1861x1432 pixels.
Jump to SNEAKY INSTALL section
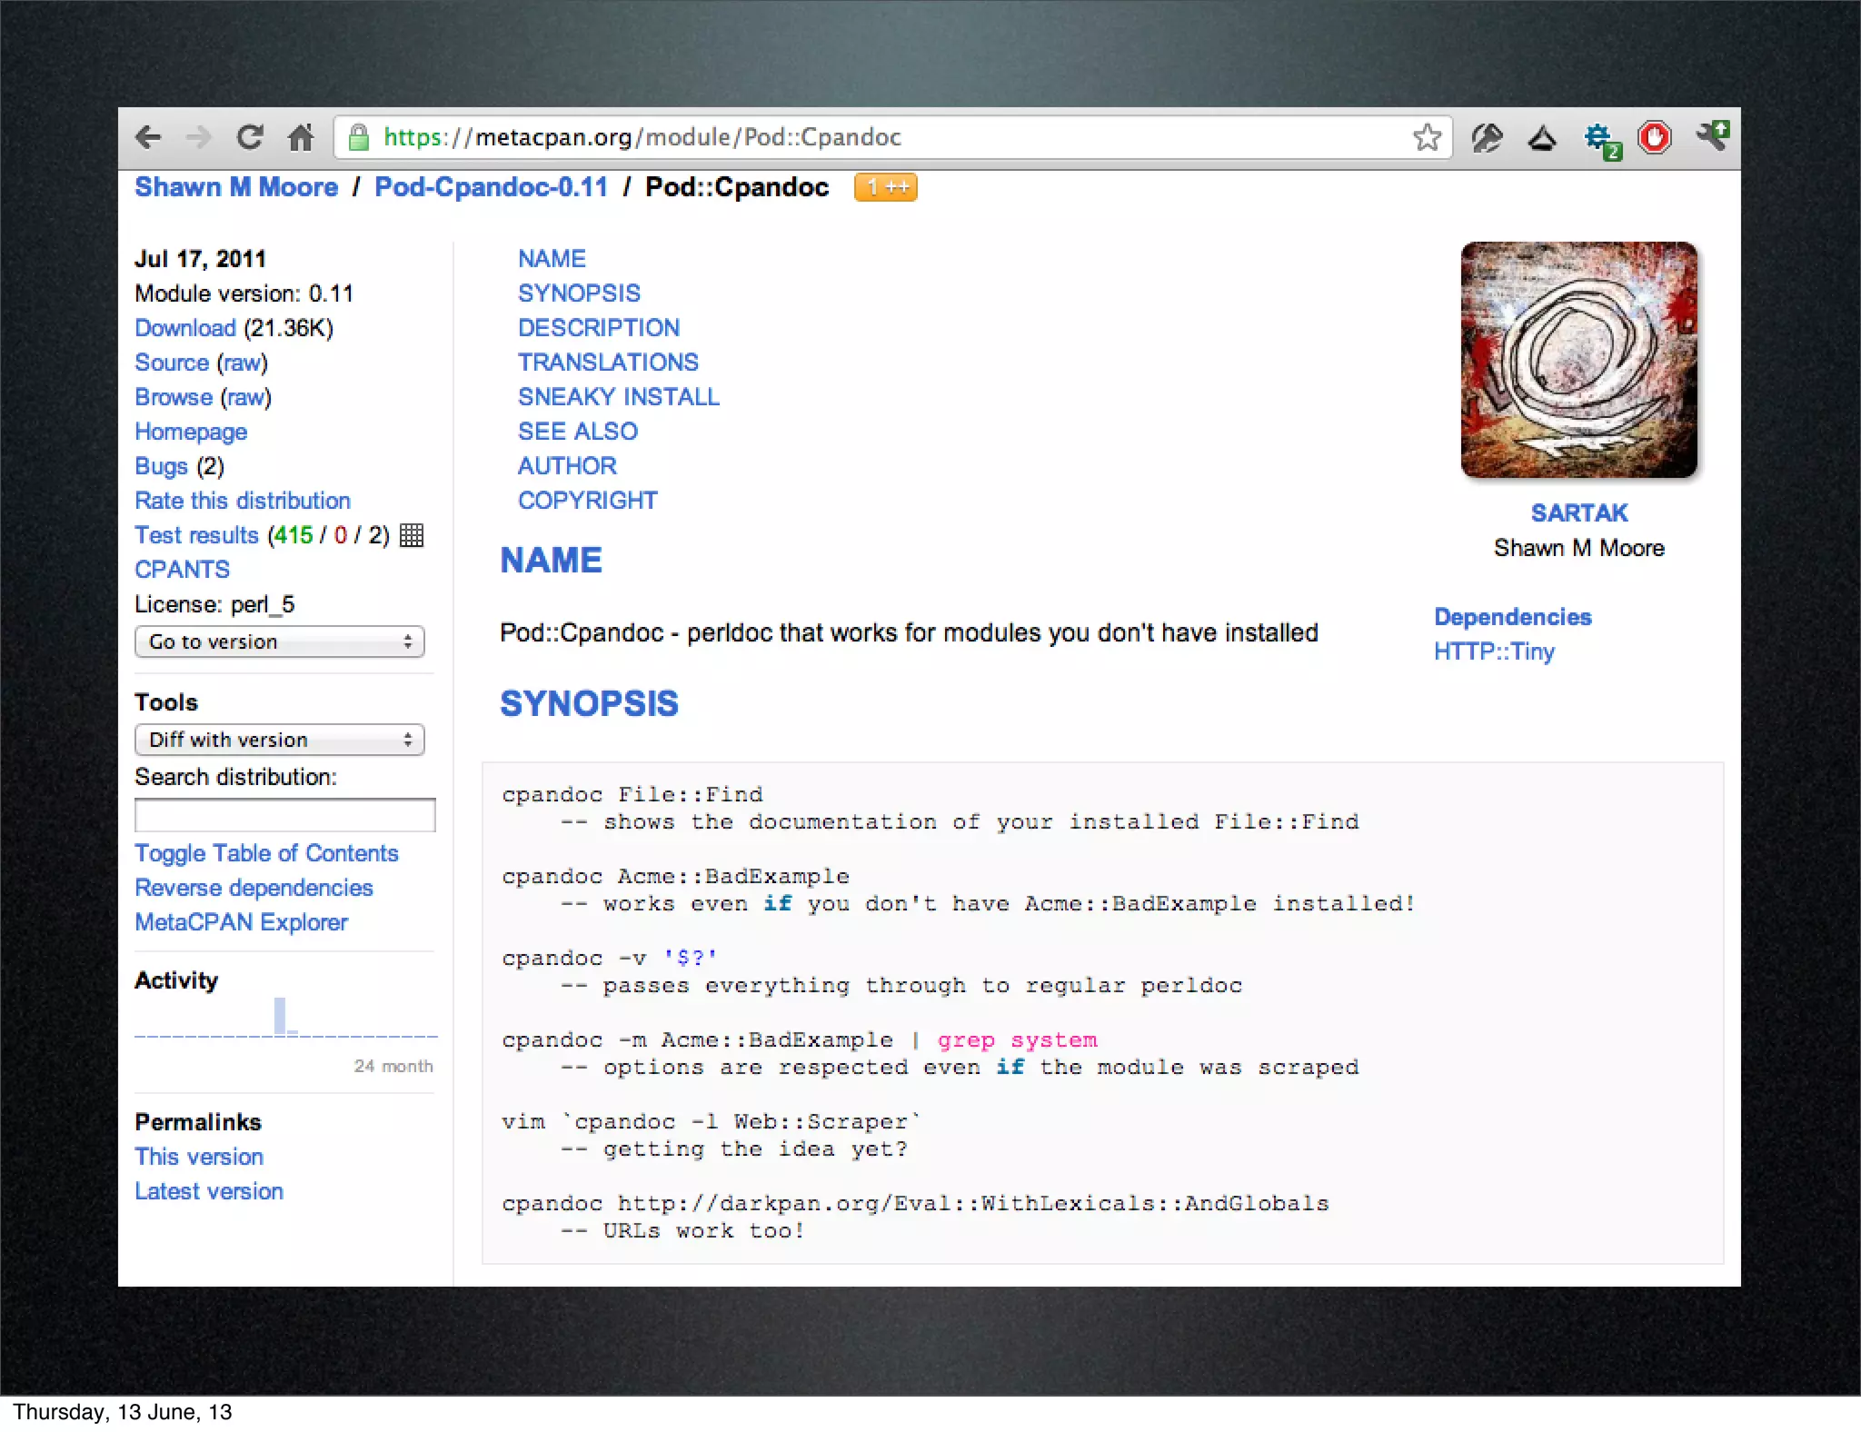(x=618, y=397)
